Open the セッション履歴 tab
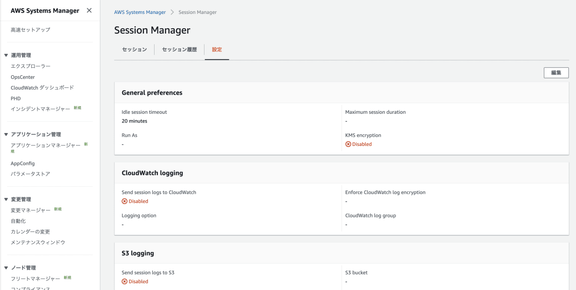This screenshot has width=576, height=290. (179, 49)
